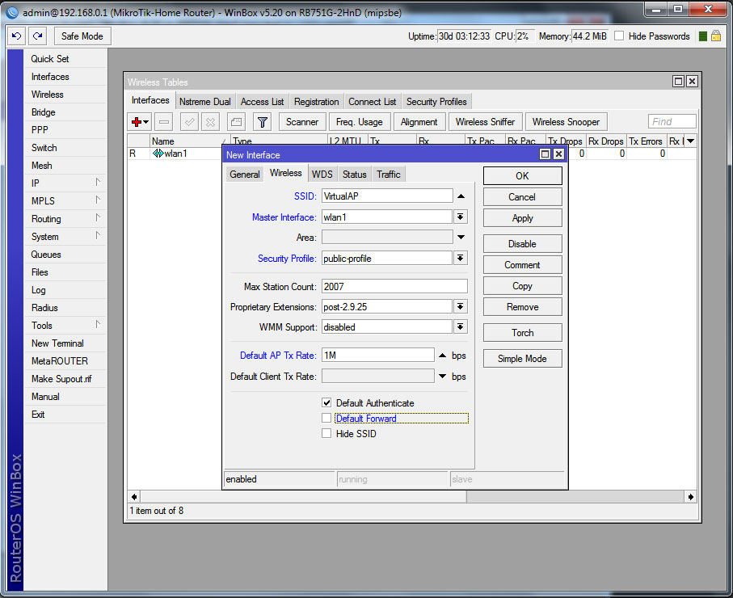Click the padlock icon in the top right
This screenshot has height=598, width=733.
(718, 36)
